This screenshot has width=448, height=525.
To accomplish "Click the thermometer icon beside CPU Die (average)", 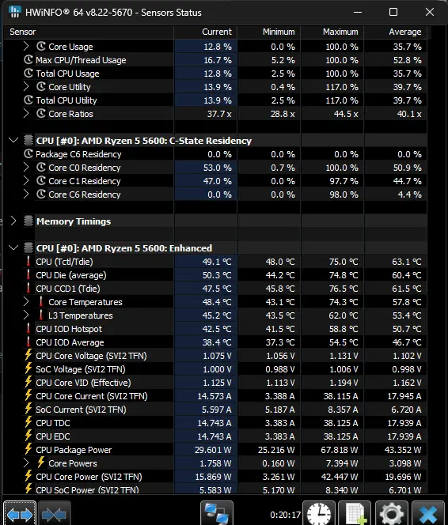I will [28, 275].
